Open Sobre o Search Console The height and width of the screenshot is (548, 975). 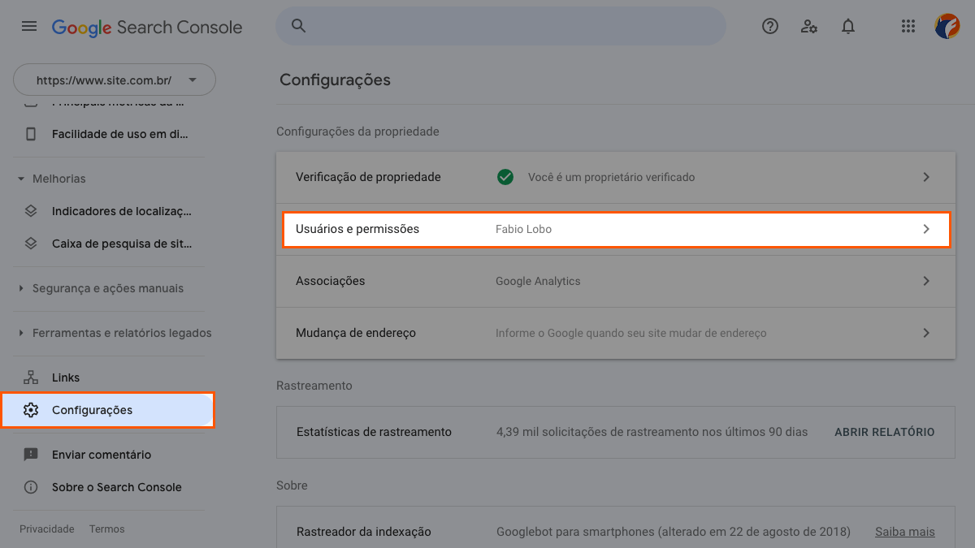click(109, 487)
